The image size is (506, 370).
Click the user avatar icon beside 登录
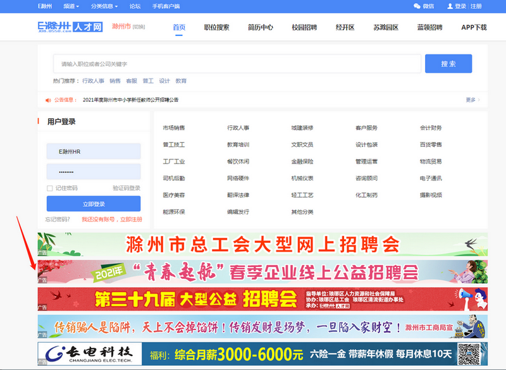coord(450,6)
